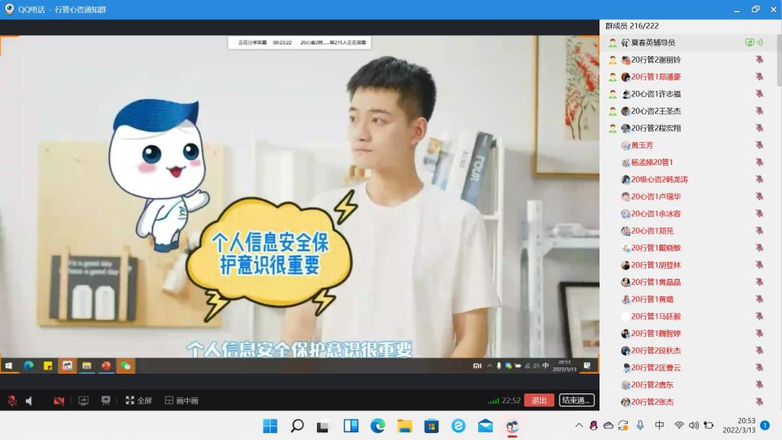Click the muted mic icon beside 20行管2谢丽铃

click(x=759, y=60)
